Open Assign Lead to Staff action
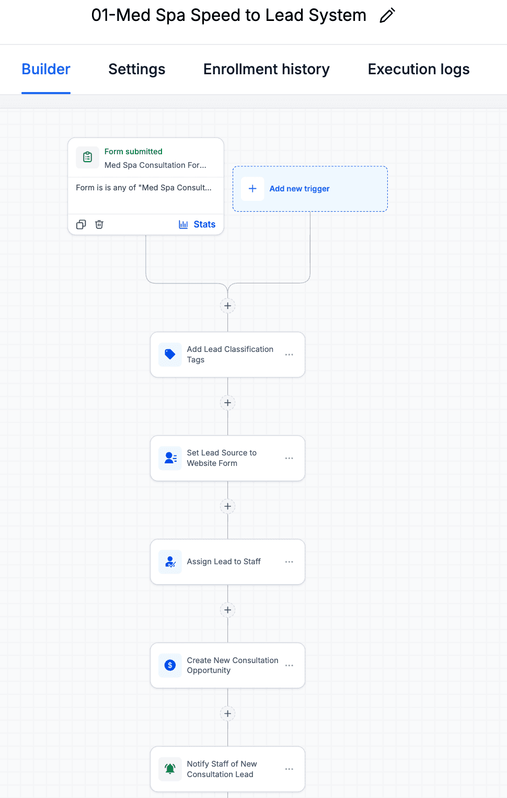 coord(227,562)
